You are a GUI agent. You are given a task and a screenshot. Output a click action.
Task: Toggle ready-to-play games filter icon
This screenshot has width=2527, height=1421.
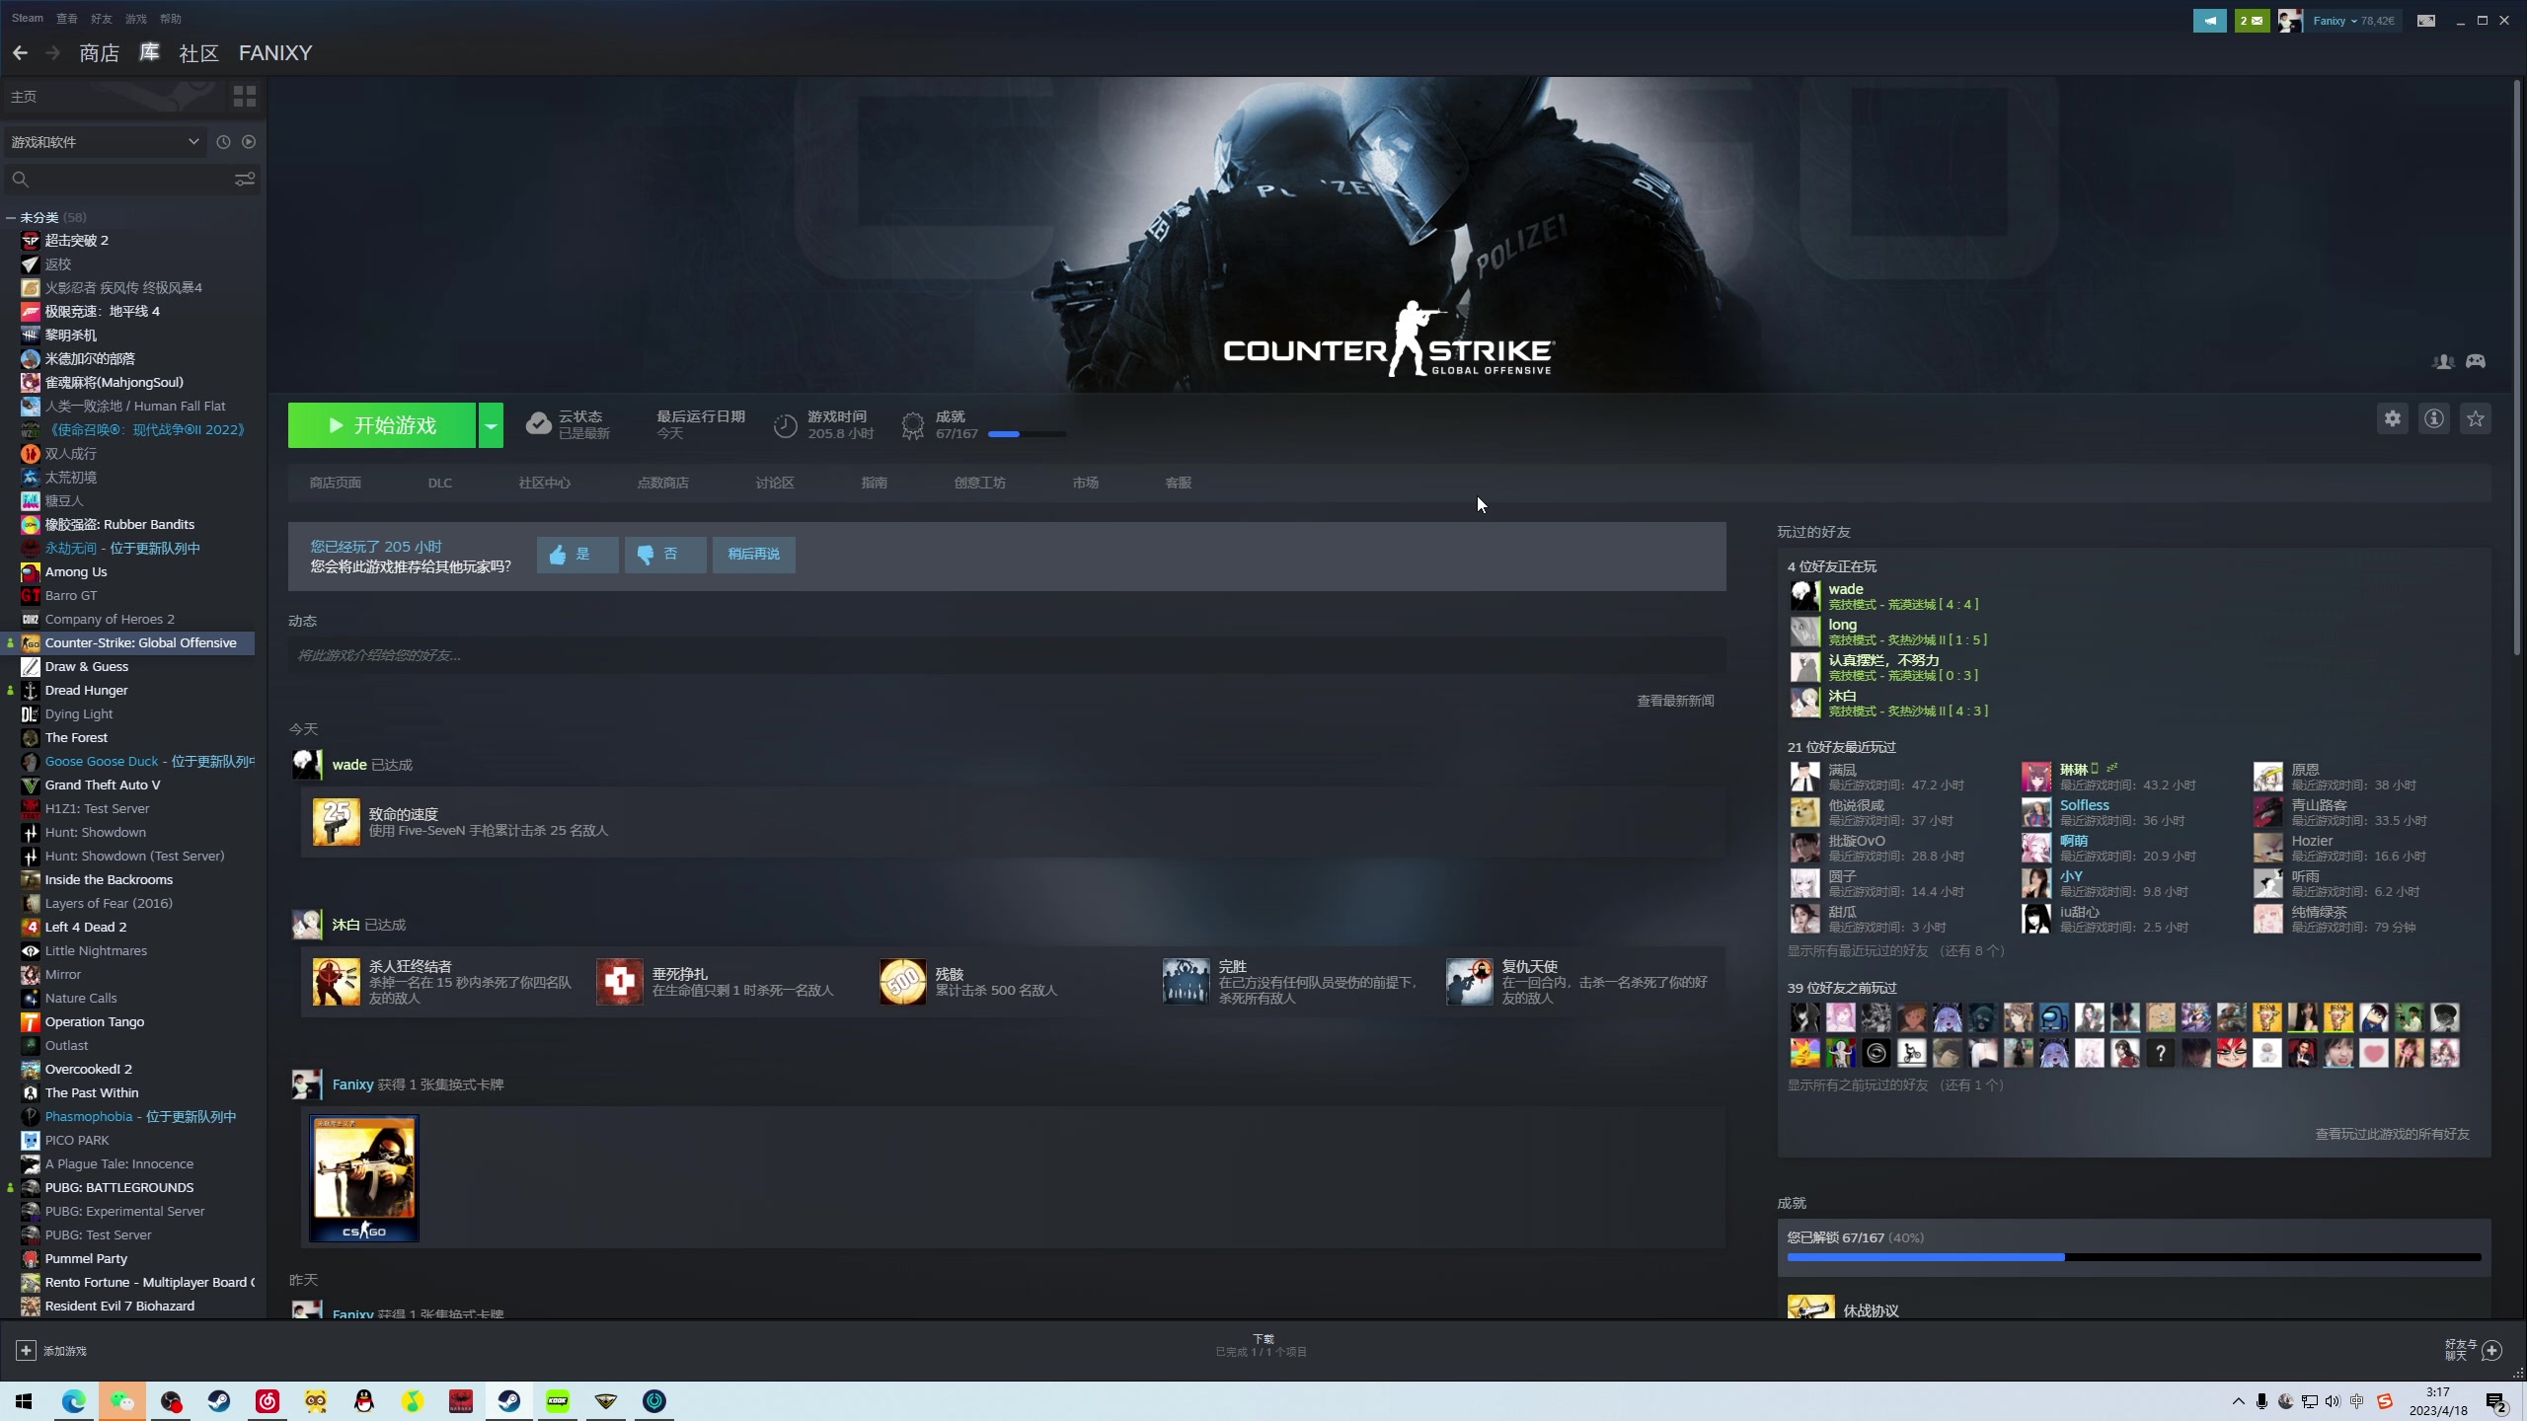tap(249, 142)
